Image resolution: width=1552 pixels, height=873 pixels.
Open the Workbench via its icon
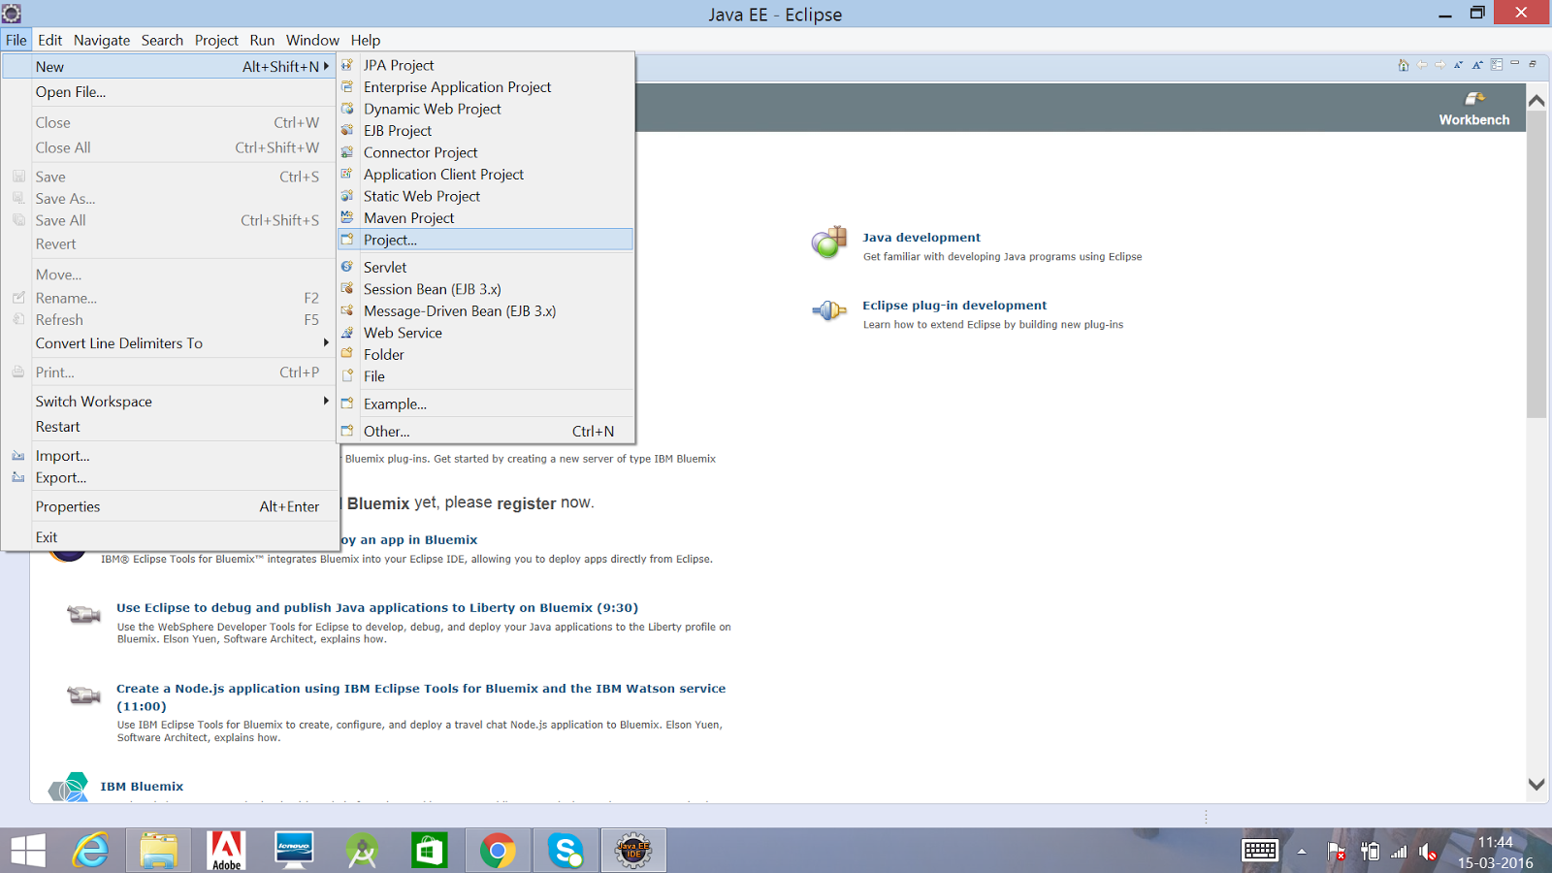coord(1474,98)
